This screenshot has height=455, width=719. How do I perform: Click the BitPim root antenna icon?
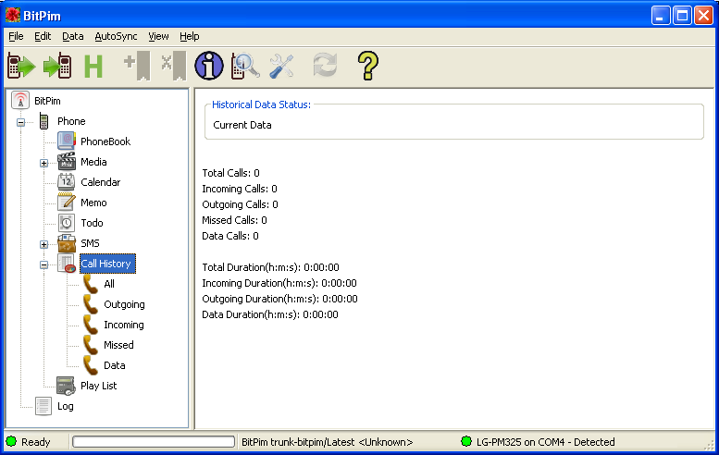(20, 101)
